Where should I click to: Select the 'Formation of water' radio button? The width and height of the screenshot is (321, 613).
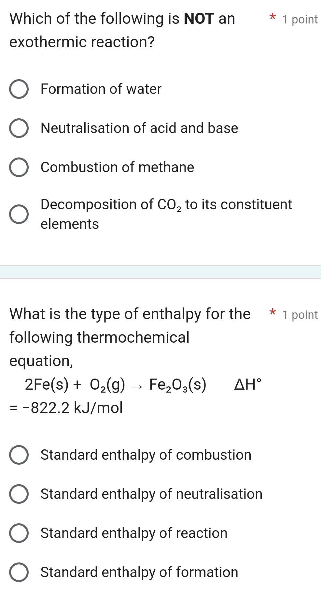coord(19,89)
